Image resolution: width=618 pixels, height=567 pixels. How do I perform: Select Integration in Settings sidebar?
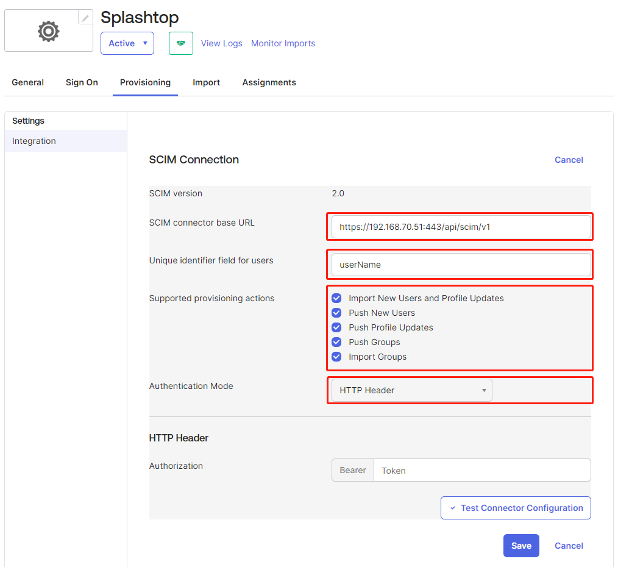[66, 141]
